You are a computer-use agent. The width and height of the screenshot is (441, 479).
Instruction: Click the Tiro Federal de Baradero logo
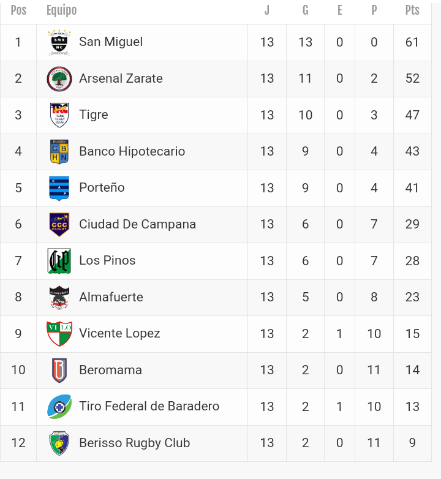pyautogui.click(x=59, y=407)
